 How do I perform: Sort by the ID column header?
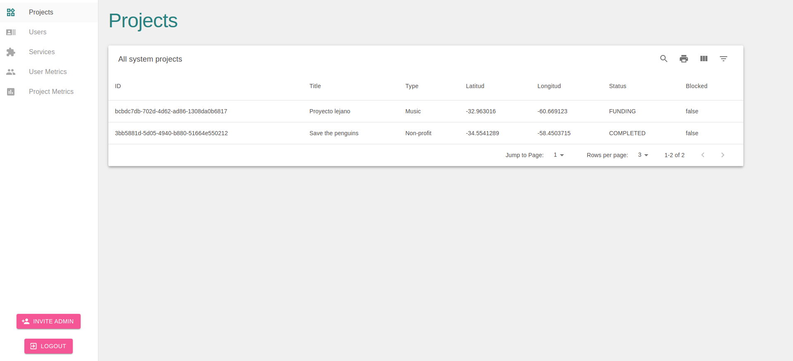click(118, 86)
